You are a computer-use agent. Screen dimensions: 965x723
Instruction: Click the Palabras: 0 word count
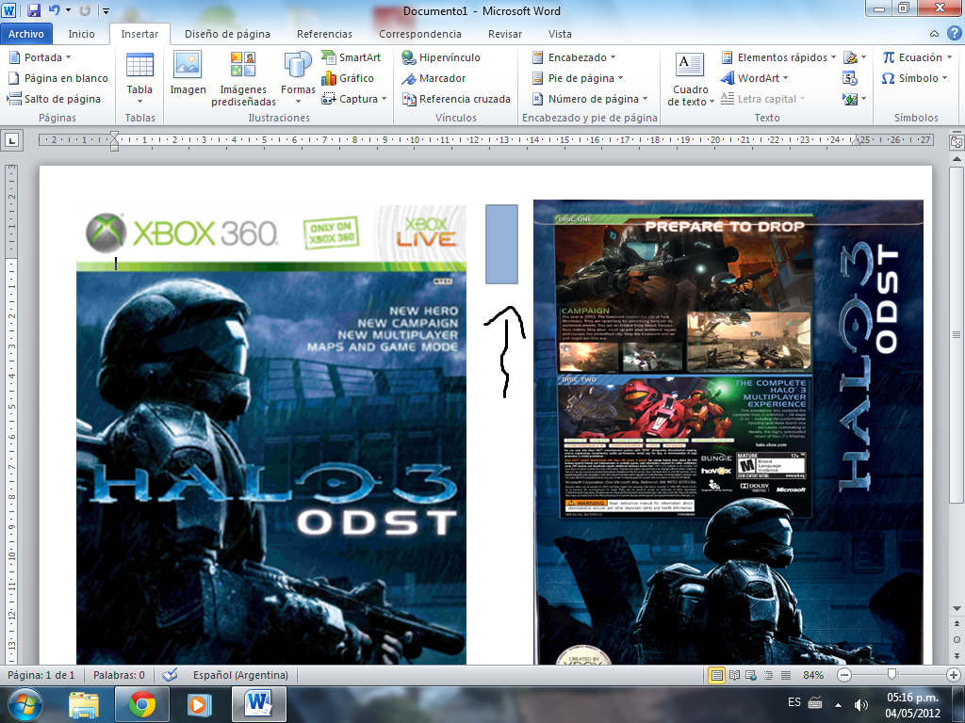pos(119,675)
